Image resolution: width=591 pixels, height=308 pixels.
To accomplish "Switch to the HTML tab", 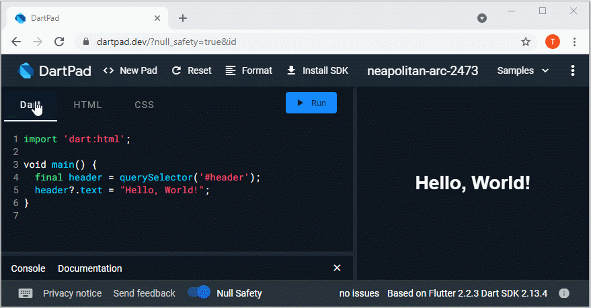I will (87, 105).
